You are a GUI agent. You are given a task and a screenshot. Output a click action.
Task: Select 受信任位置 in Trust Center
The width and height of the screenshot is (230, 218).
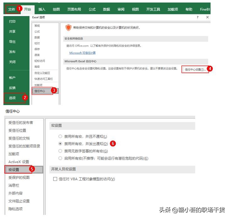pos(17,131)
